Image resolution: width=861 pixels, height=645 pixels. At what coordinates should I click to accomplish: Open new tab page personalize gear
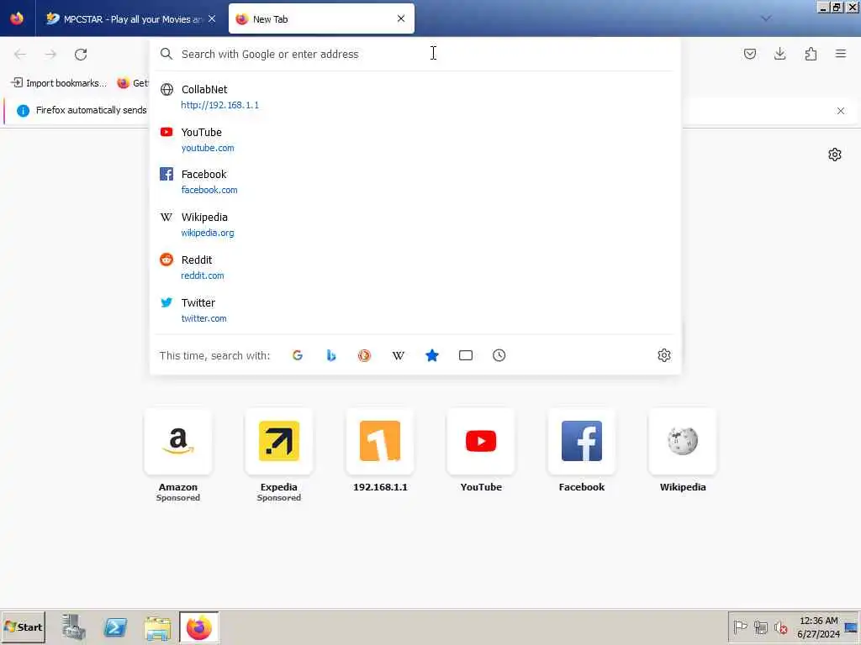coord(835,155)
